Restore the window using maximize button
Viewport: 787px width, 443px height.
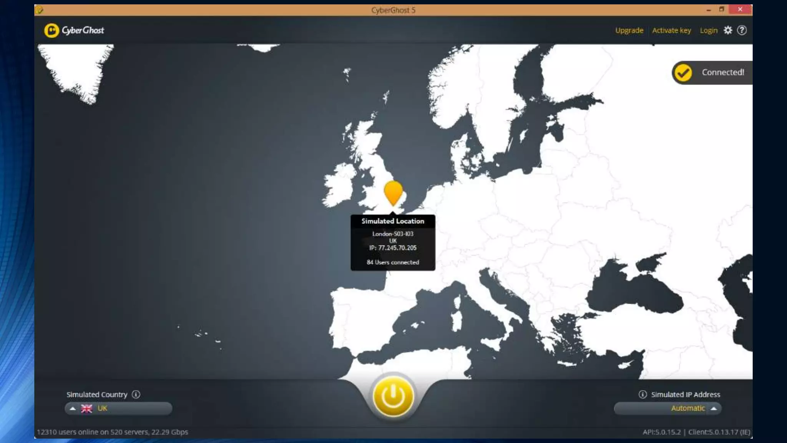(x=722, y=10)
